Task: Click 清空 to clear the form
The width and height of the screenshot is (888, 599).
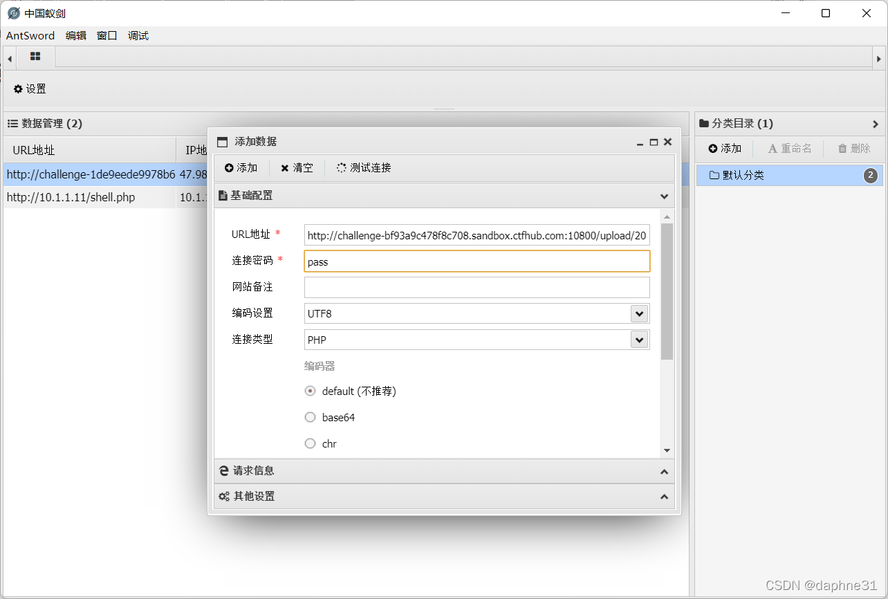Action: tap(297, 168)
